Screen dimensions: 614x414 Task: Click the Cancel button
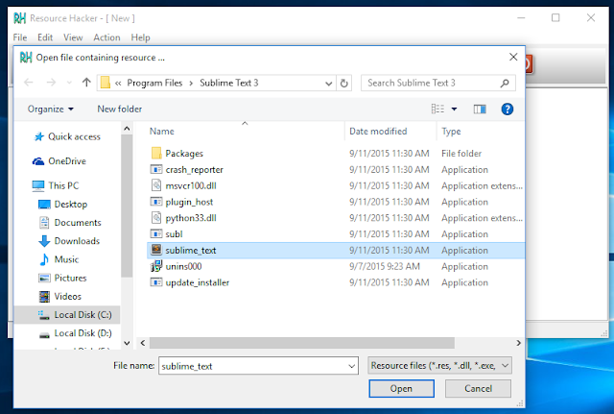[478, 388]
